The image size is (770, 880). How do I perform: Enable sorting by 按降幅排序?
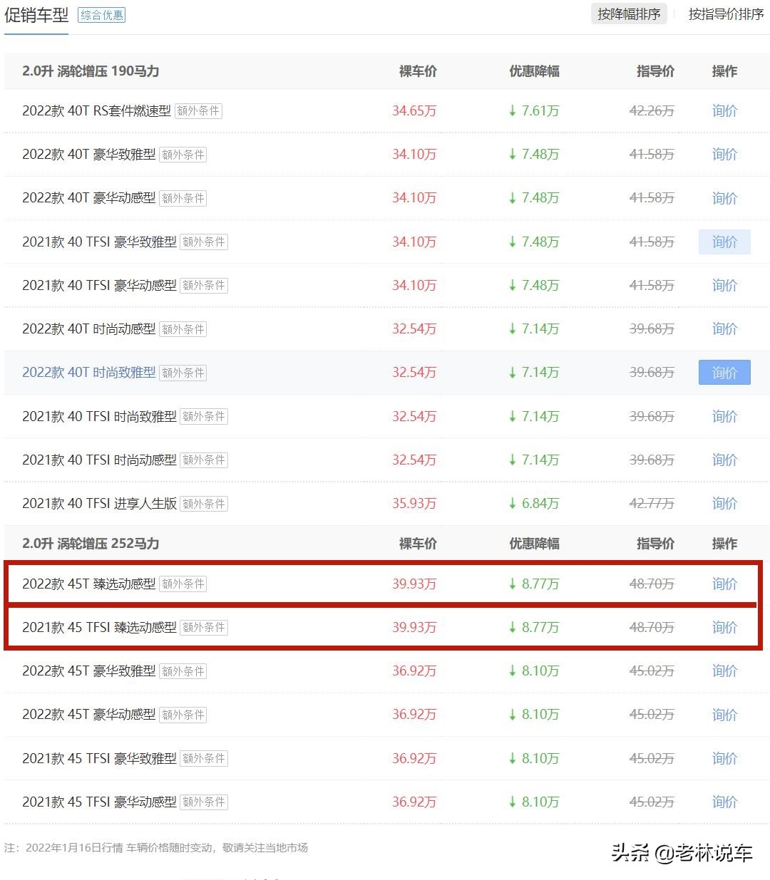628,14
